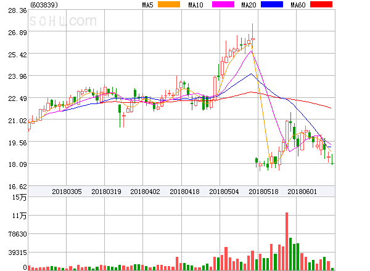Click the MA10 legend label
The height and width of the screenshot is (271, 370).
pyautogui.click(x=195, y=5)
